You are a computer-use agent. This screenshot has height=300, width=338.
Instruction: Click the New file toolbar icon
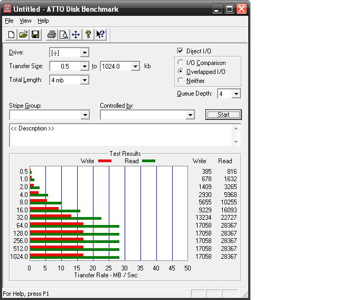pyautogui.click(x=11, y=34)
